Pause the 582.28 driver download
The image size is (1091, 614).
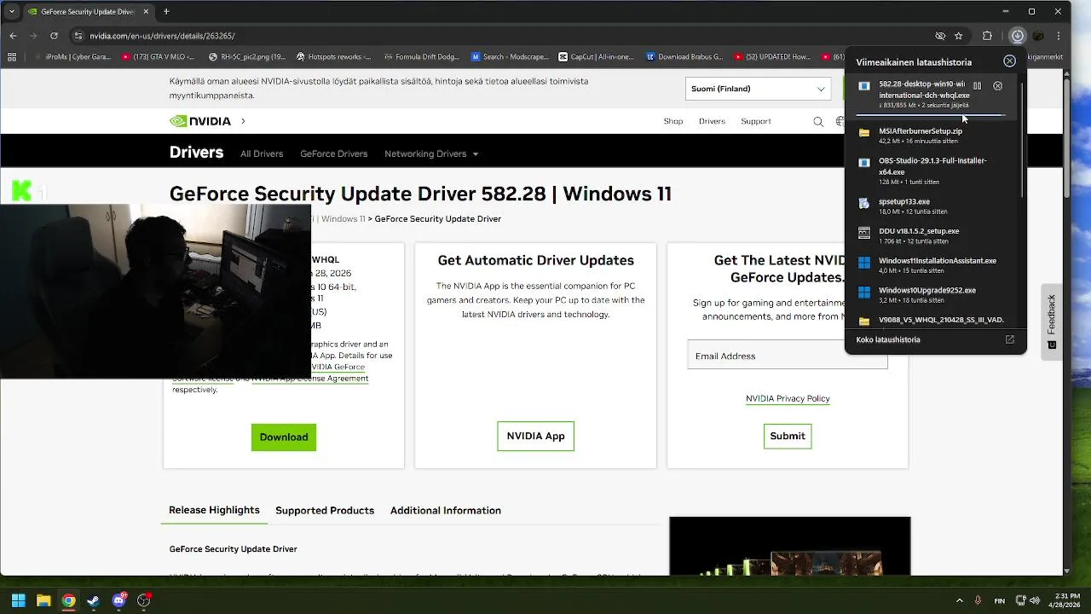click(977, 86)
